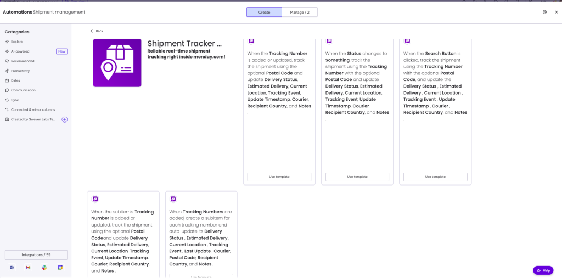
Task: Open the Slack integration icon
Action: tap(44, 267)
